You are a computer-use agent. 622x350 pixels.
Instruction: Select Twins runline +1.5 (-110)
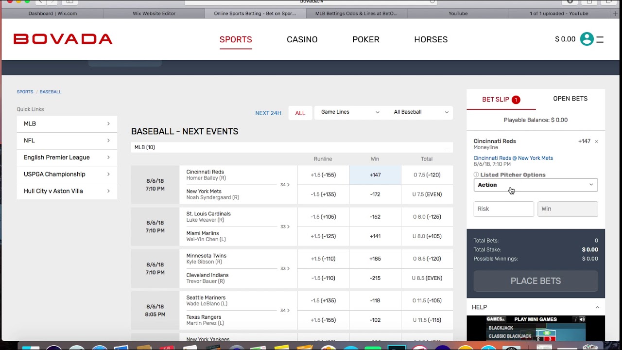[x=323, y=259]
